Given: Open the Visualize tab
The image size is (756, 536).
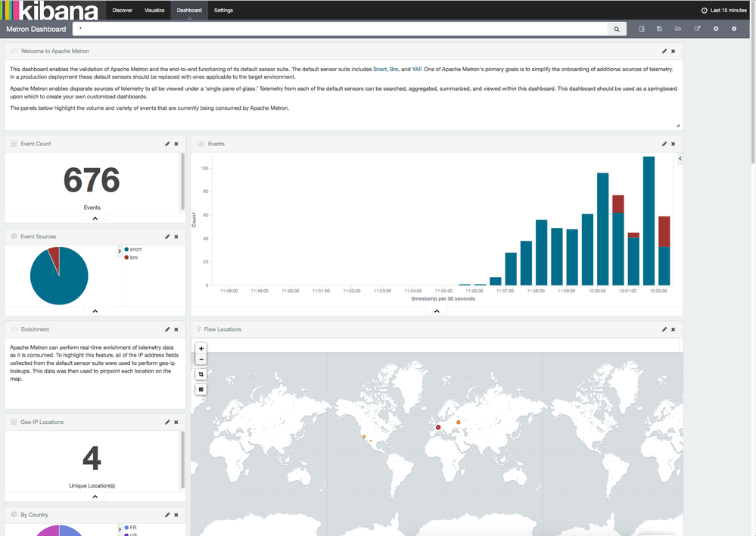Looking at the screenshot, I should coord(155,11).
